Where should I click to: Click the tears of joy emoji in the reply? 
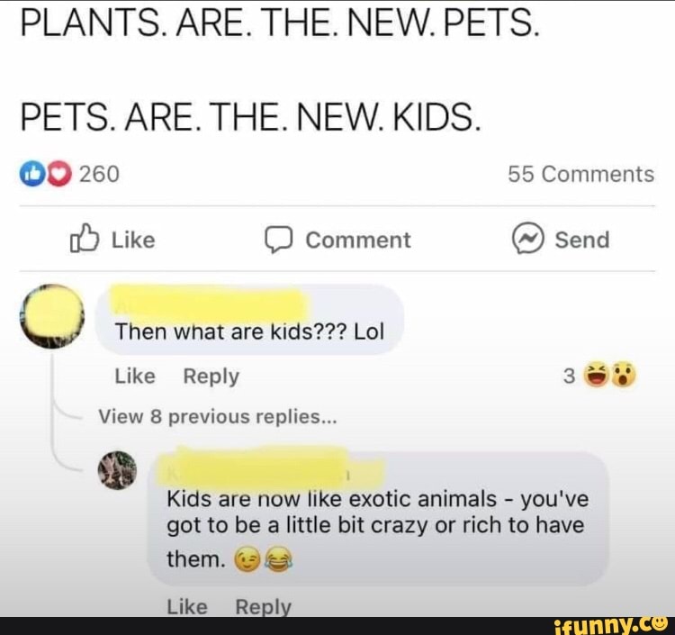point(278,559)
